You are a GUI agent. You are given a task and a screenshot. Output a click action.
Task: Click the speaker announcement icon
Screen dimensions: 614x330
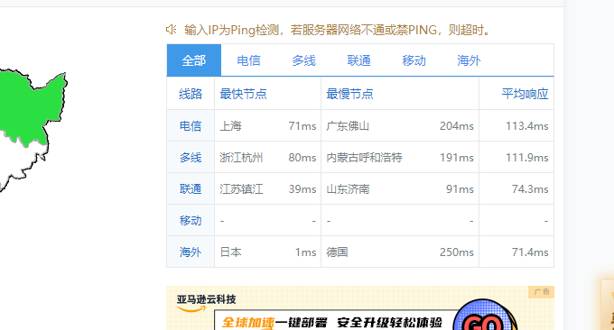[x=172, y=30]
